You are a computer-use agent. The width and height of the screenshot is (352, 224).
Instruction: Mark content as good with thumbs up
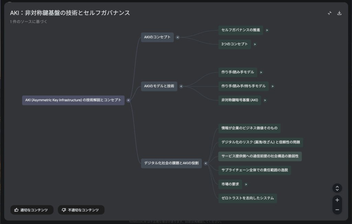[32, 210]
